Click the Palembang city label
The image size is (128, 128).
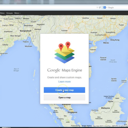(x=76, y=126)
